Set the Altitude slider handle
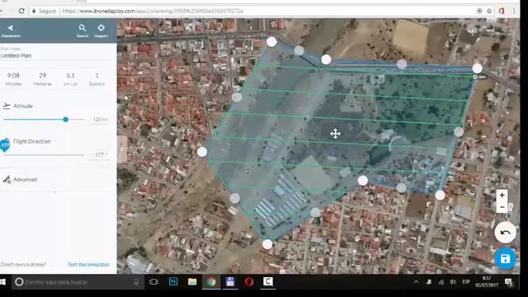 [x=66, y=119]
